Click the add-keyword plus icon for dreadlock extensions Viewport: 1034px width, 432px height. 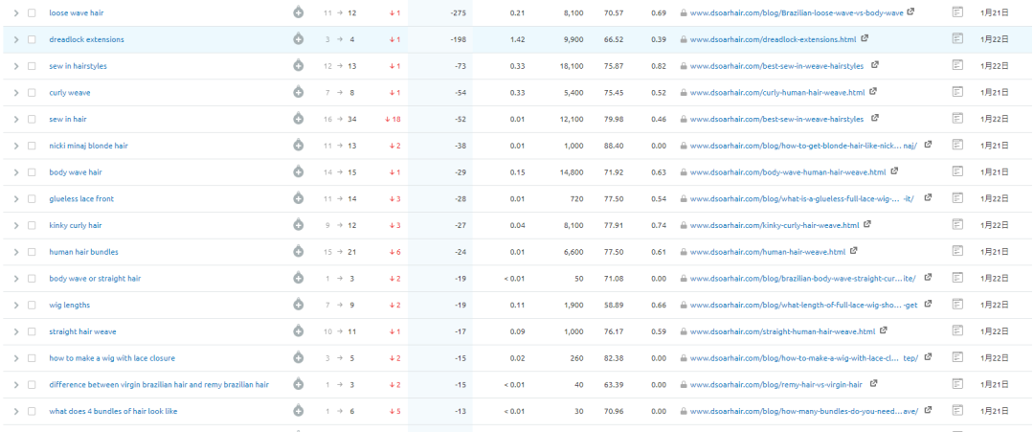point(298,39)
